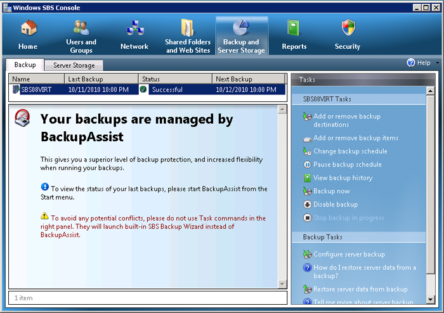Click Change backup schedule link

(350, 151)
